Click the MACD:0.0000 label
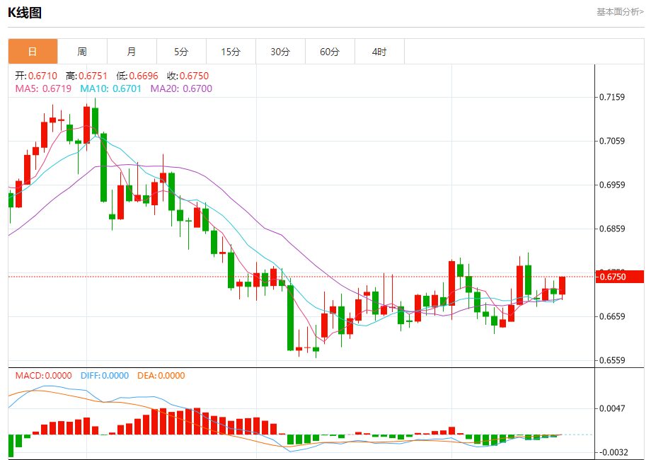This screenshot has height=460, width=651. (44, 375)
